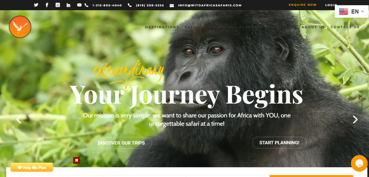This screenshot has height=177, width=369.
Task: Click the Enquire Now link
Action: pos(303,5)
